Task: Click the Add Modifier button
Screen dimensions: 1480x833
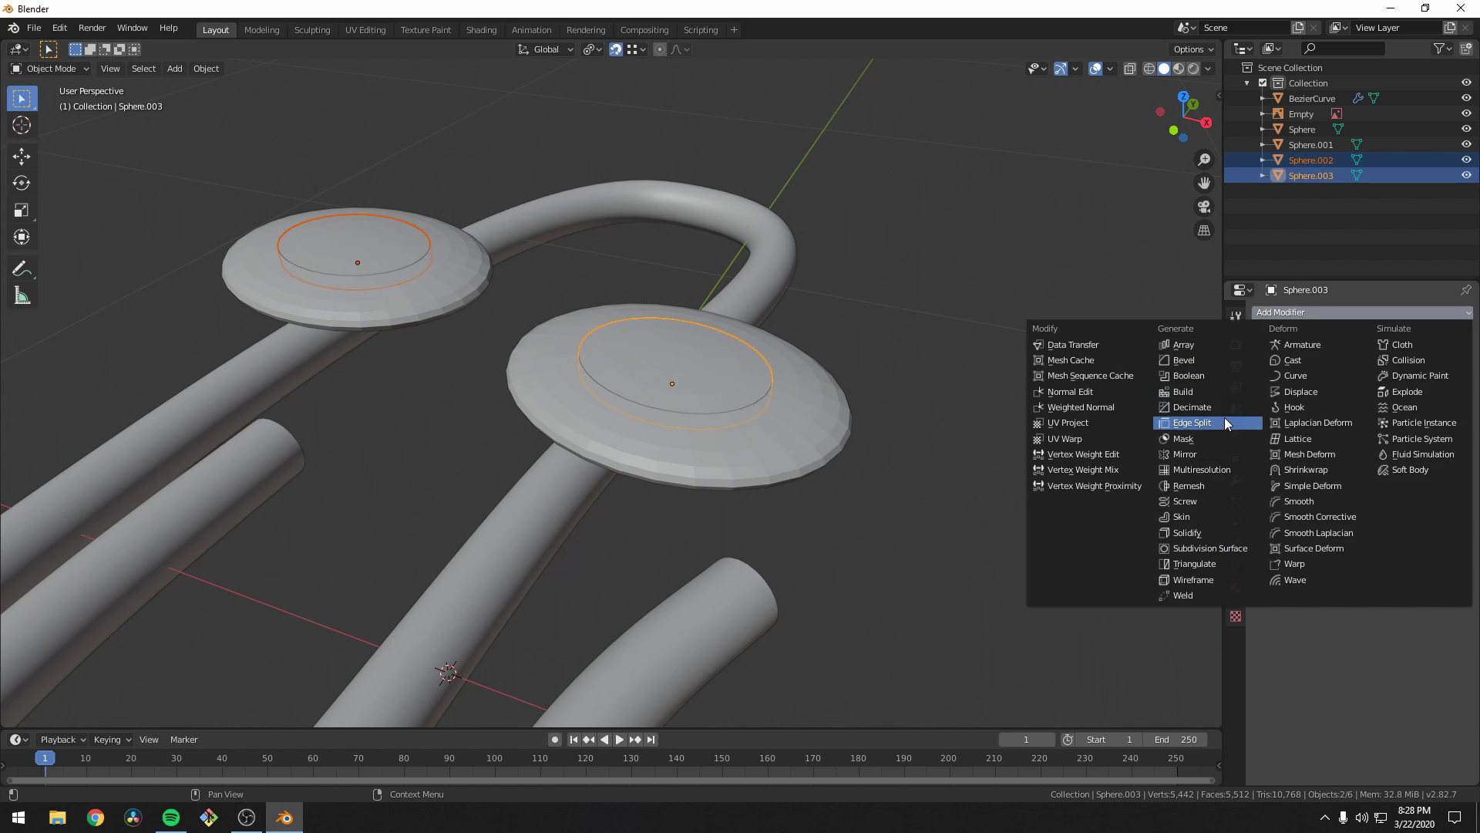Action: click(1361, 312)
